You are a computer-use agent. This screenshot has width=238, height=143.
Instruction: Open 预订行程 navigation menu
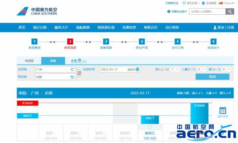[40, 27]
